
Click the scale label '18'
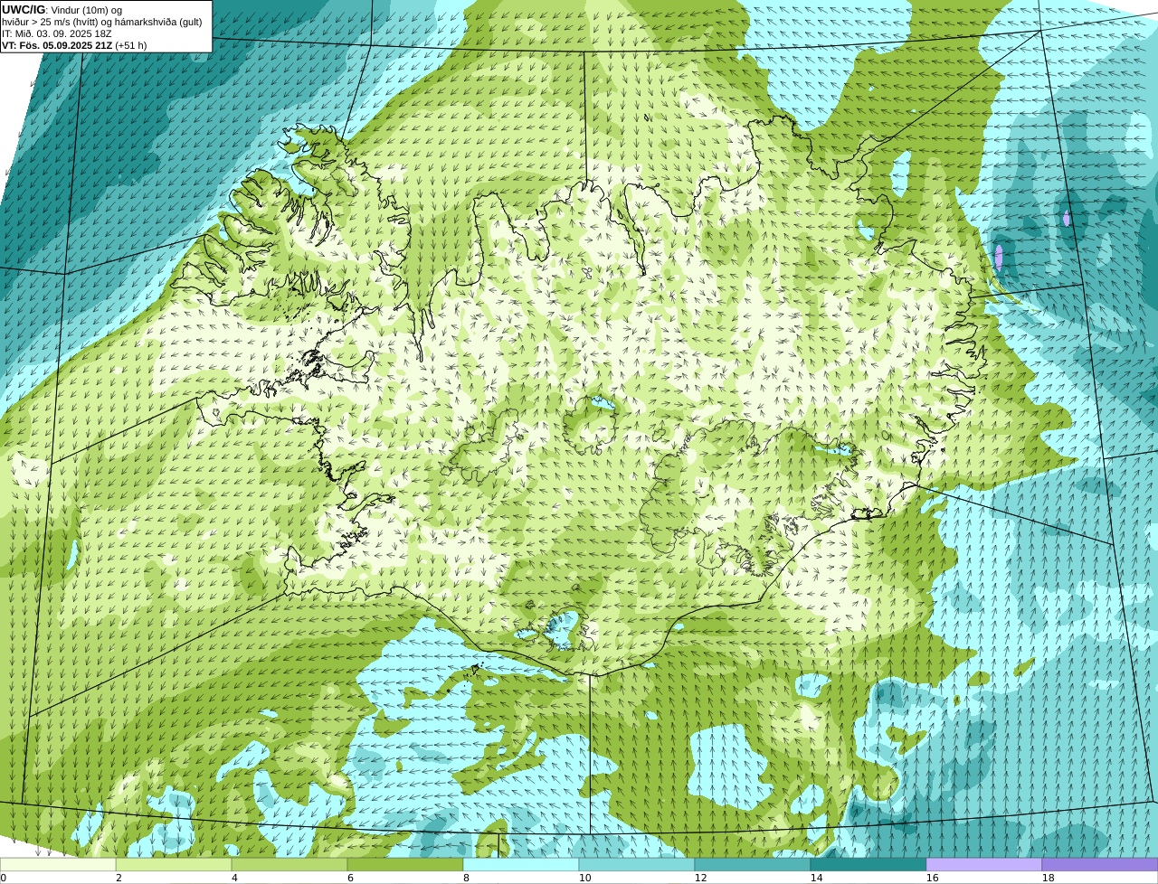[1048, 878]
